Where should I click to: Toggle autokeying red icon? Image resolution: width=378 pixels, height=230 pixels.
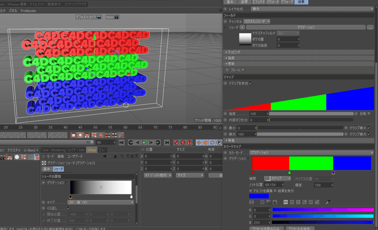183,142
